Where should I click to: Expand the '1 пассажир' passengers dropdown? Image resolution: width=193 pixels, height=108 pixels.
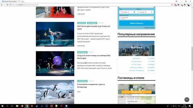click(x=136, y=18)
